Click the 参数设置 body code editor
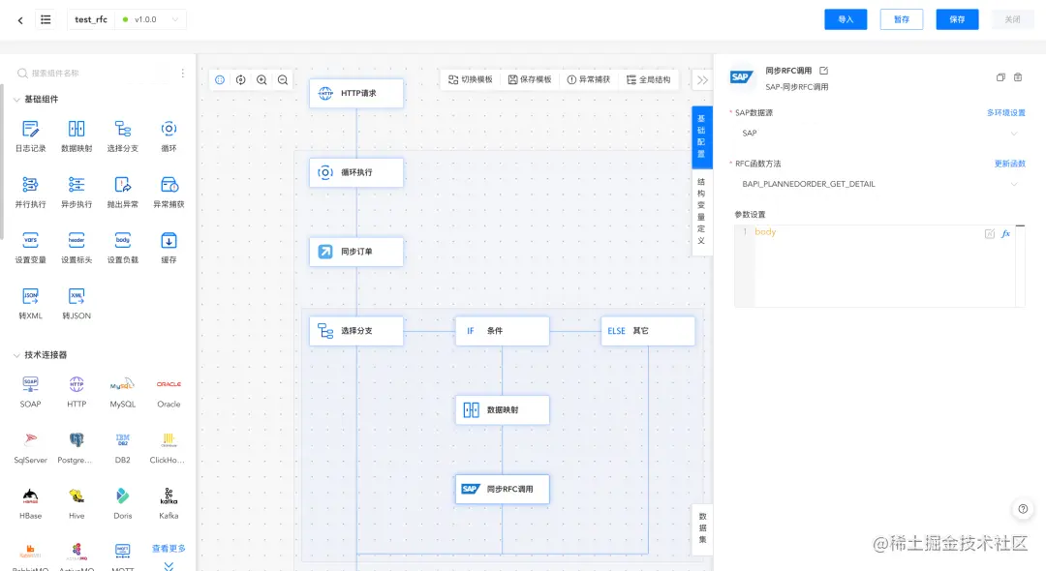 (x=879, y=266)
